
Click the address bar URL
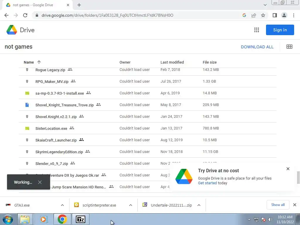pyautogui.click(x=107, y=15)
